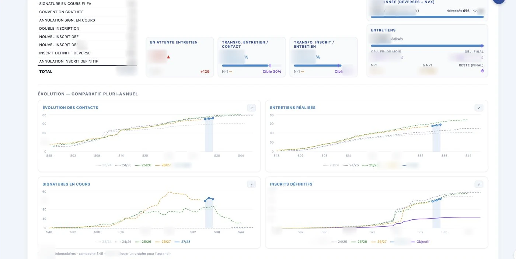Hide the 26/27 series in Évolution des contacts

pyautogui.click(x=163, y=165)
